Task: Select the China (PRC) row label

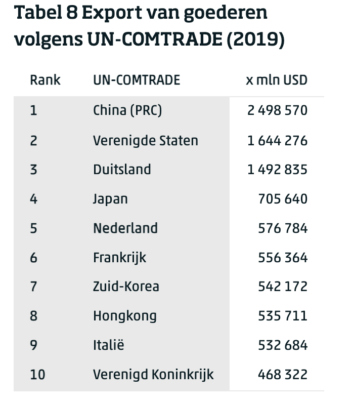Action: 127,110
